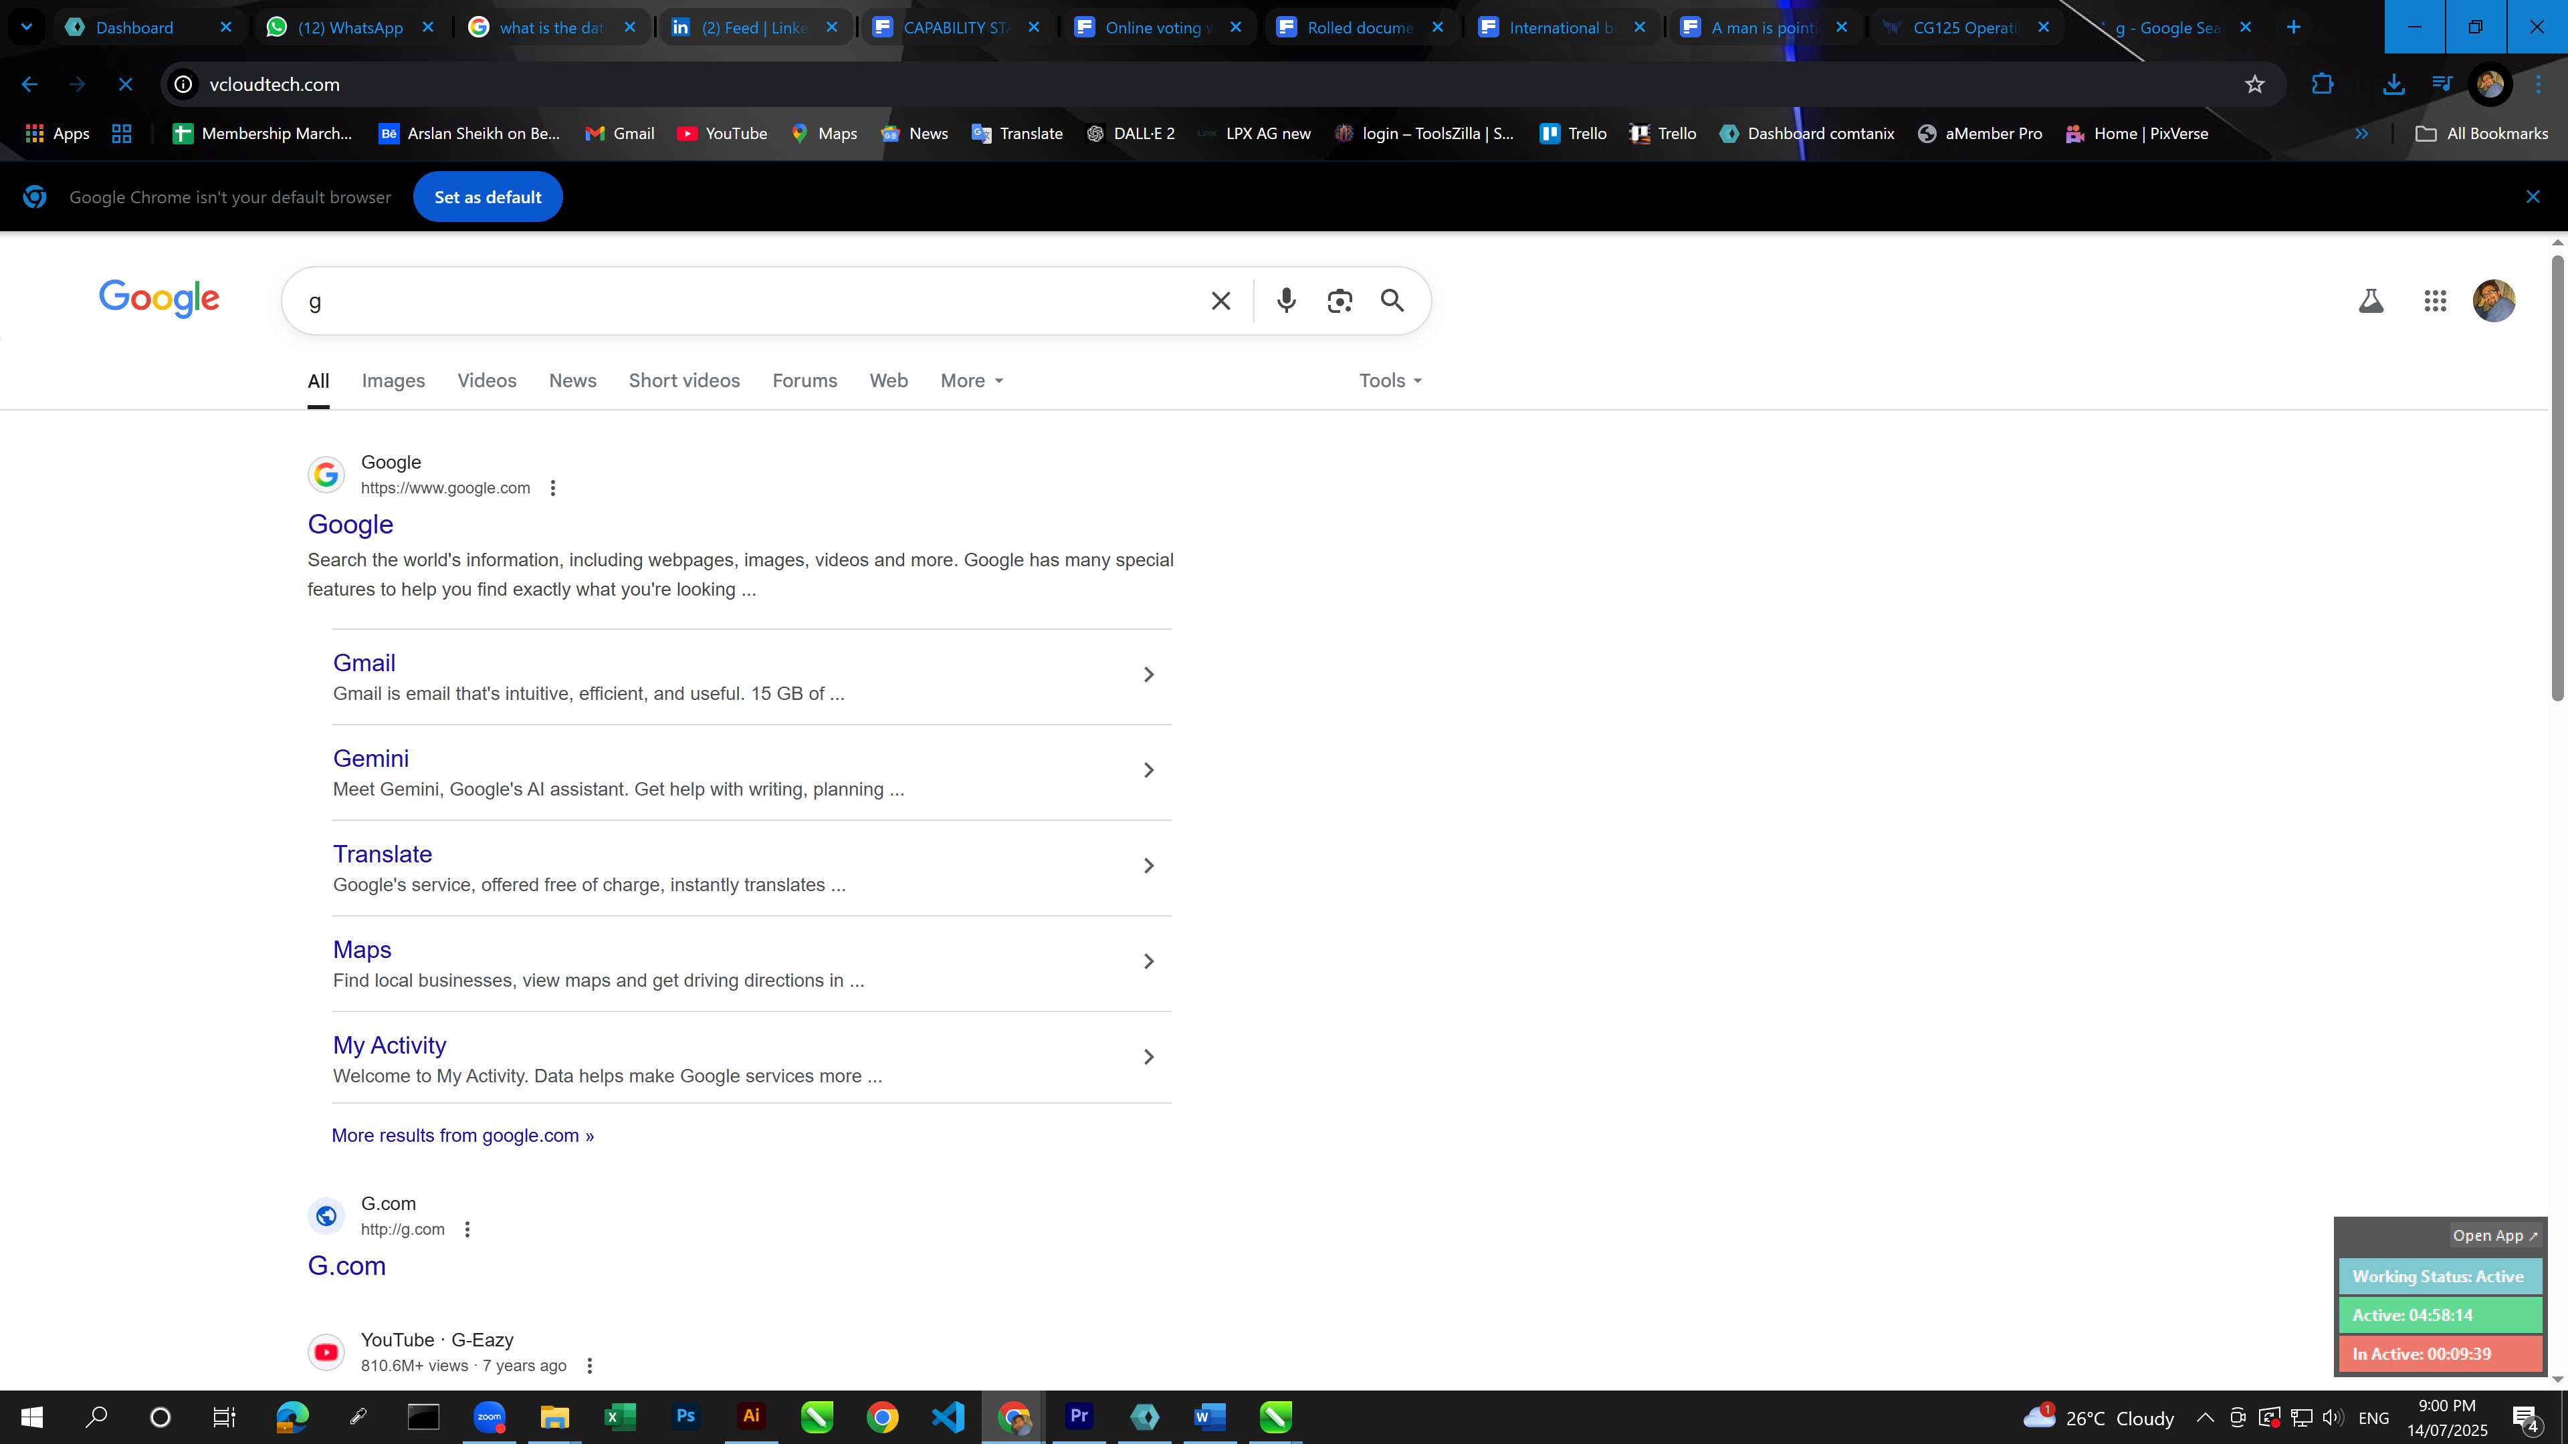Click Set as default button
The height and width of the screenshot is (1444, 2568).
click(x=488, y=197)
